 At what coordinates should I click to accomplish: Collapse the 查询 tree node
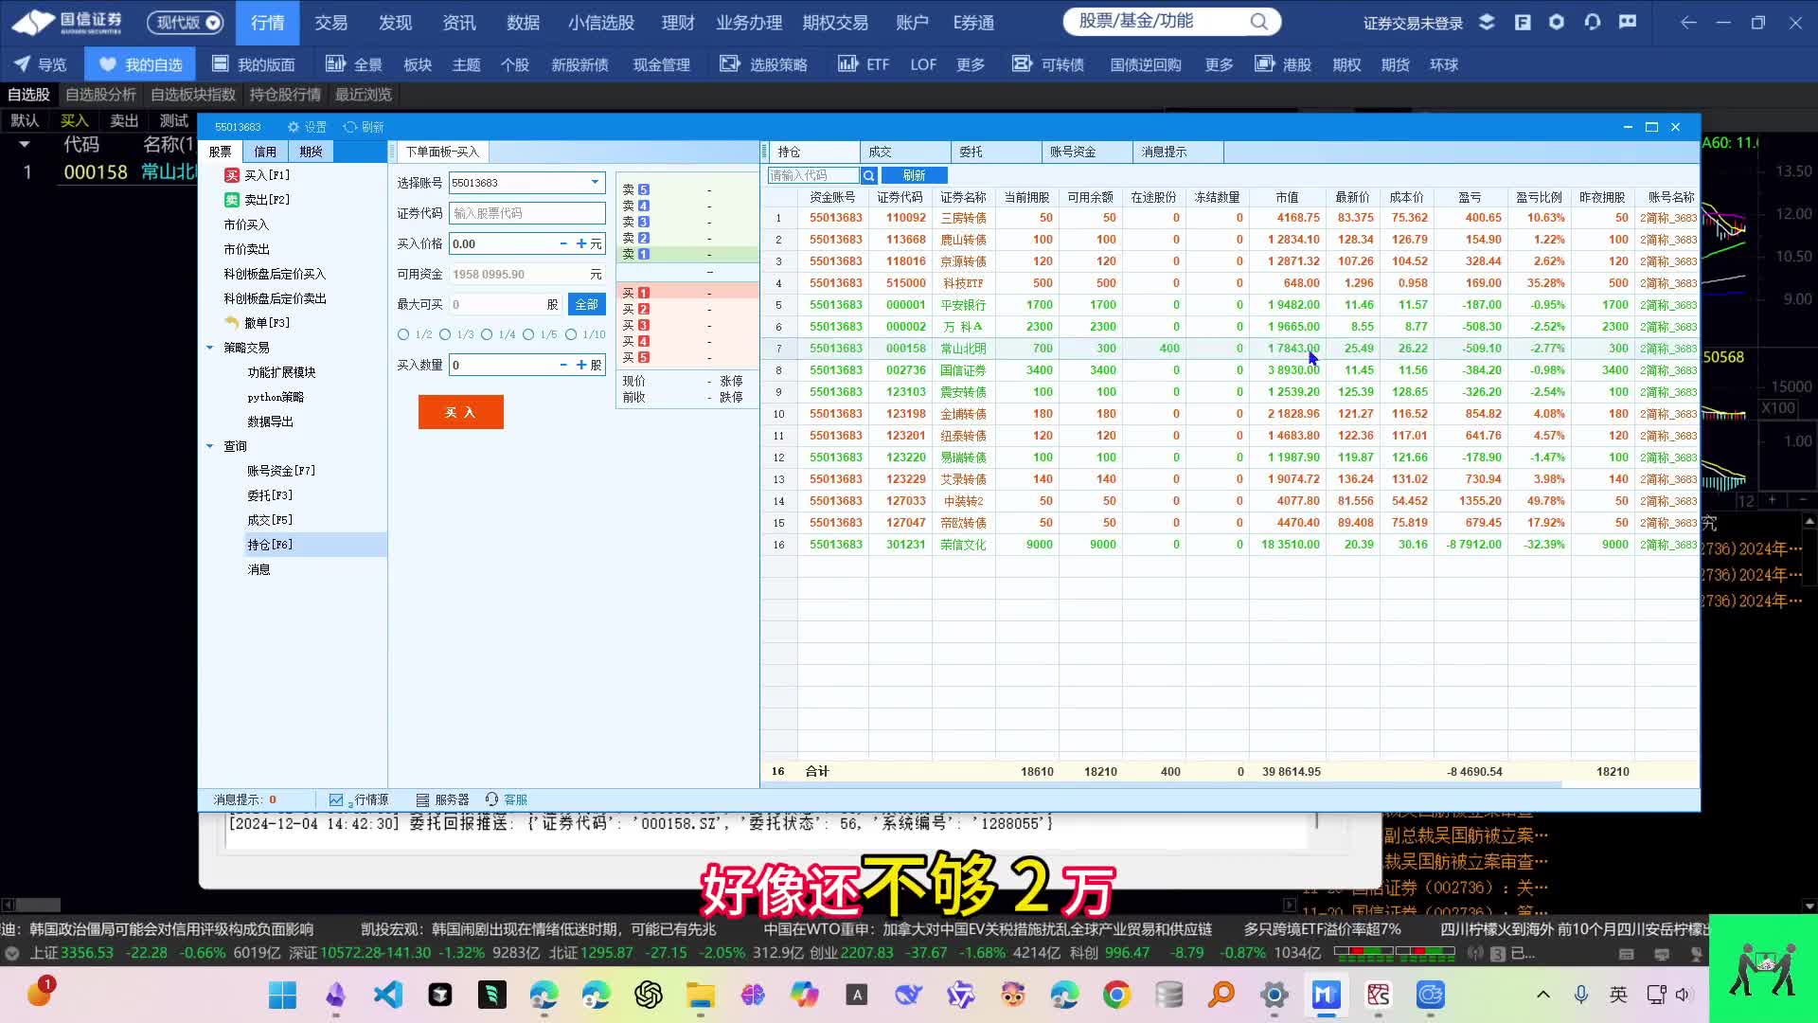(x=210, y=445)
